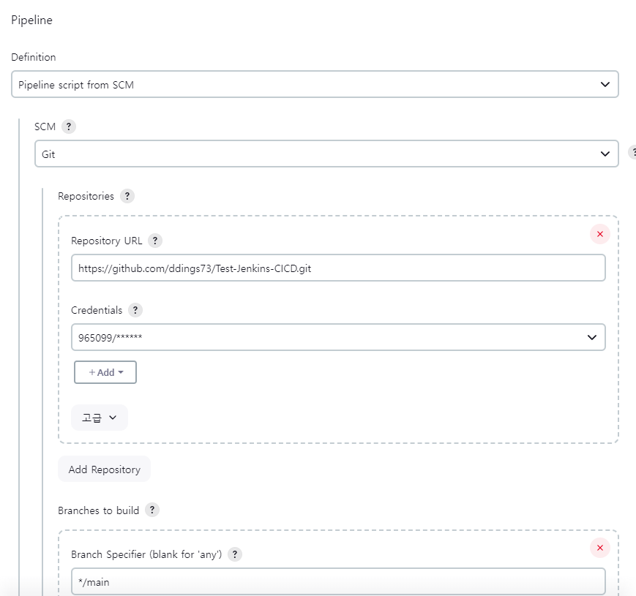Click the +Add credentials button
Viewport: 636px width, 596px height.
click(104, 372)
